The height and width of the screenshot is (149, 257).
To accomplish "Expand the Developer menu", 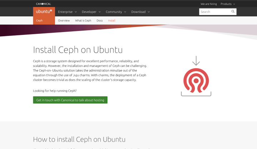I will [91, 12].
